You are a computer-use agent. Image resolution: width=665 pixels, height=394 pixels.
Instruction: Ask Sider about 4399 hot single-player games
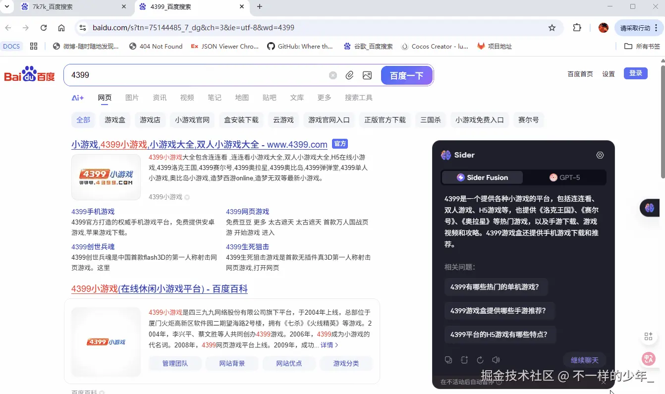496,286
